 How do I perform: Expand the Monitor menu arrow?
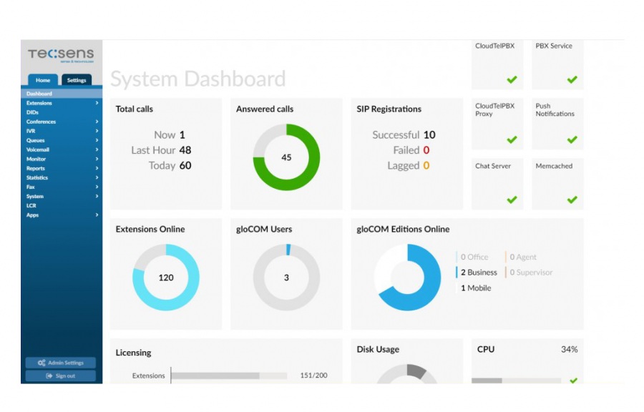point(97,159)
